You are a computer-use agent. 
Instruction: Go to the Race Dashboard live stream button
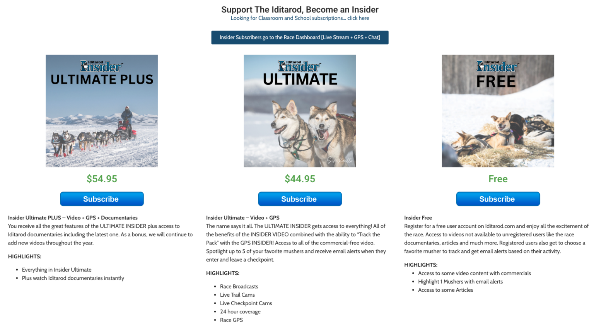tap(300, 38)
